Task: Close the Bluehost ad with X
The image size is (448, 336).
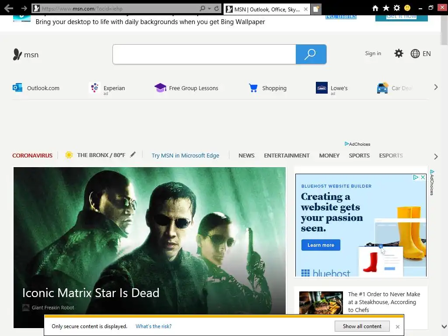Action: tap(423, 177)
